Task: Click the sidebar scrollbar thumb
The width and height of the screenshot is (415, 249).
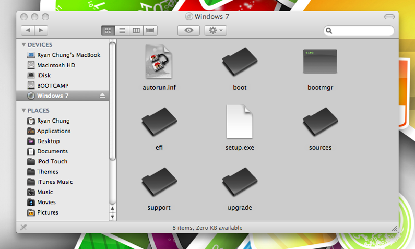Action: coord(112,101)
